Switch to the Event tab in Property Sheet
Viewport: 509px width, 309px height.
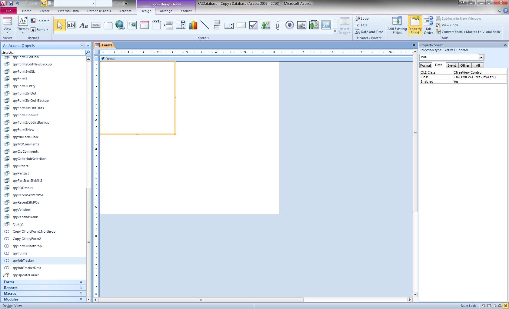pyautogui.click(x=451, y=65)
